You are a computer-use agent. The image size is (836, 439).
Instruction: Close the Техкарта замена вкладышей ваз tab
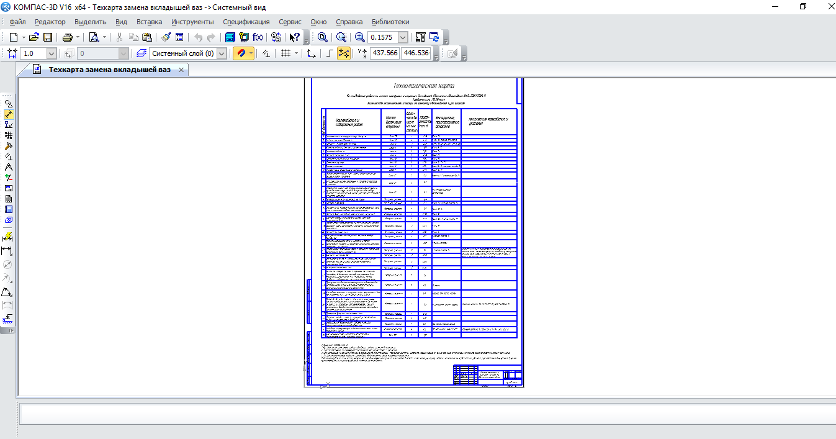click(x=181, y=70)
